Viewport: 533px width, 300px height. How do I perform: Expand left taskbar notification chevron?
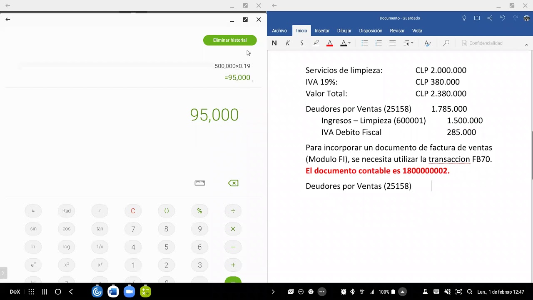[273, 292]
